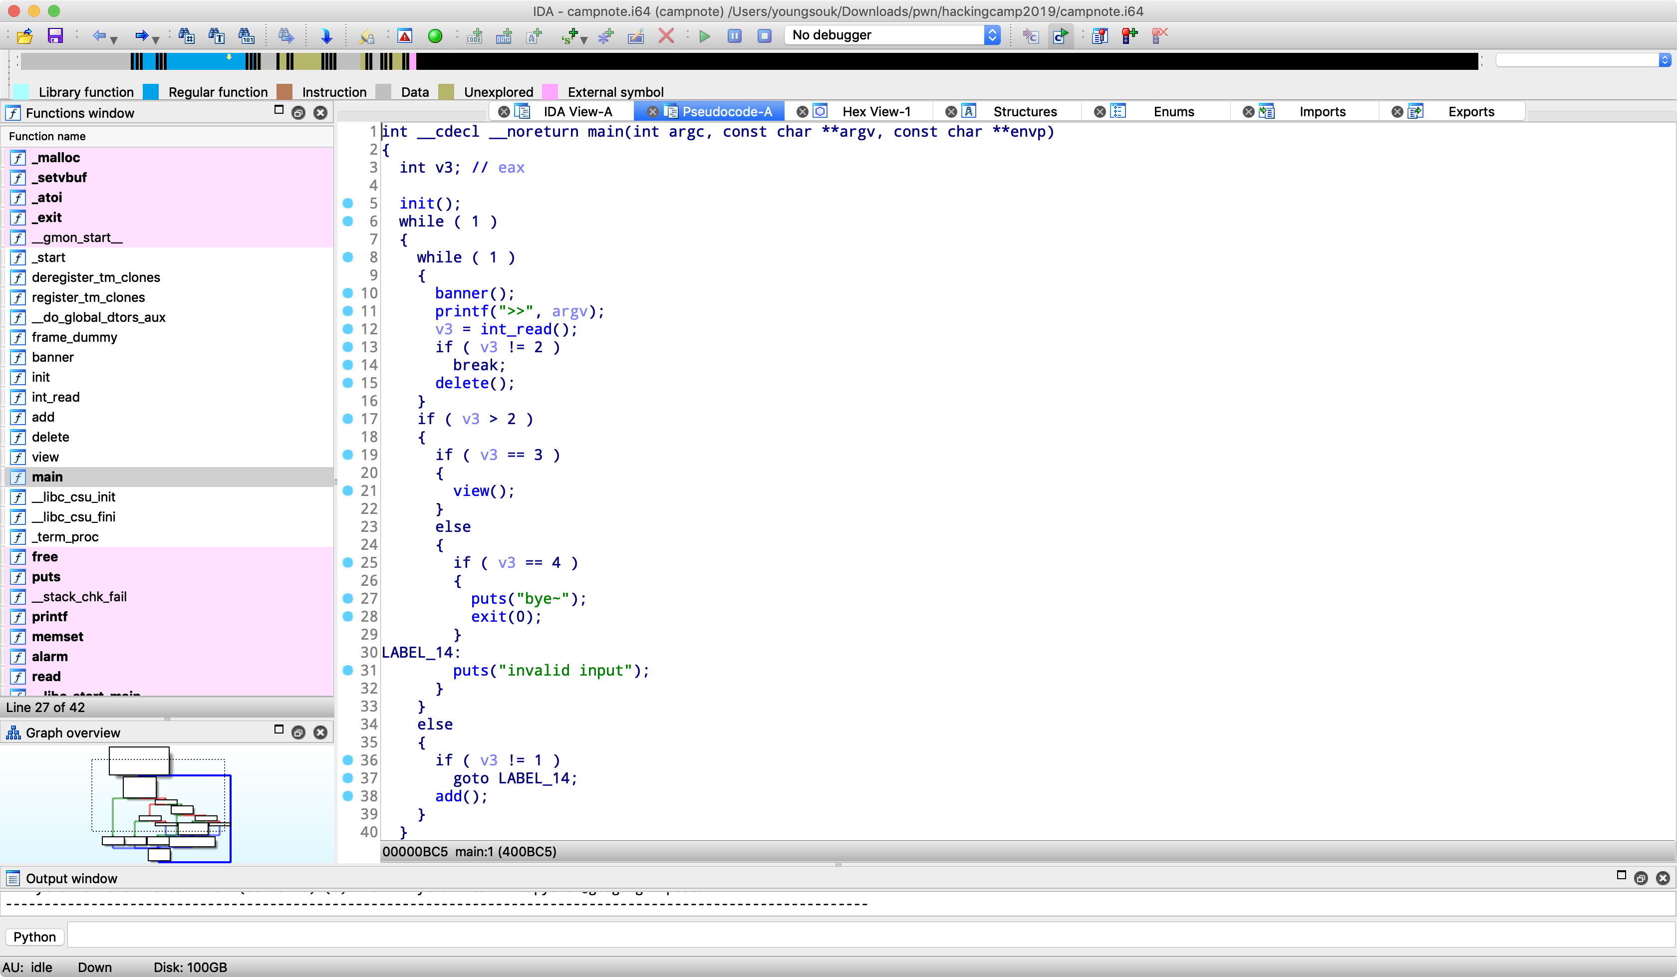Image resolution: width=1677 pixels, height=977 pixels.
Task: Switch to the Hex View-1 tab
Action: tap(876, 112)
